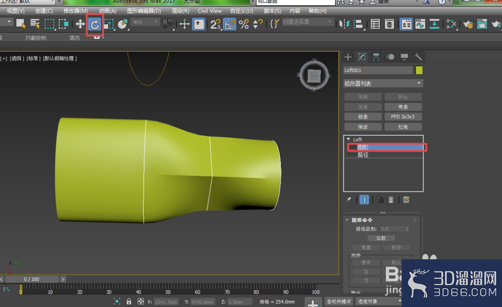Select the Select Object tool
The height and width of the screenshot is (307, 502).
tap(21, 24)
